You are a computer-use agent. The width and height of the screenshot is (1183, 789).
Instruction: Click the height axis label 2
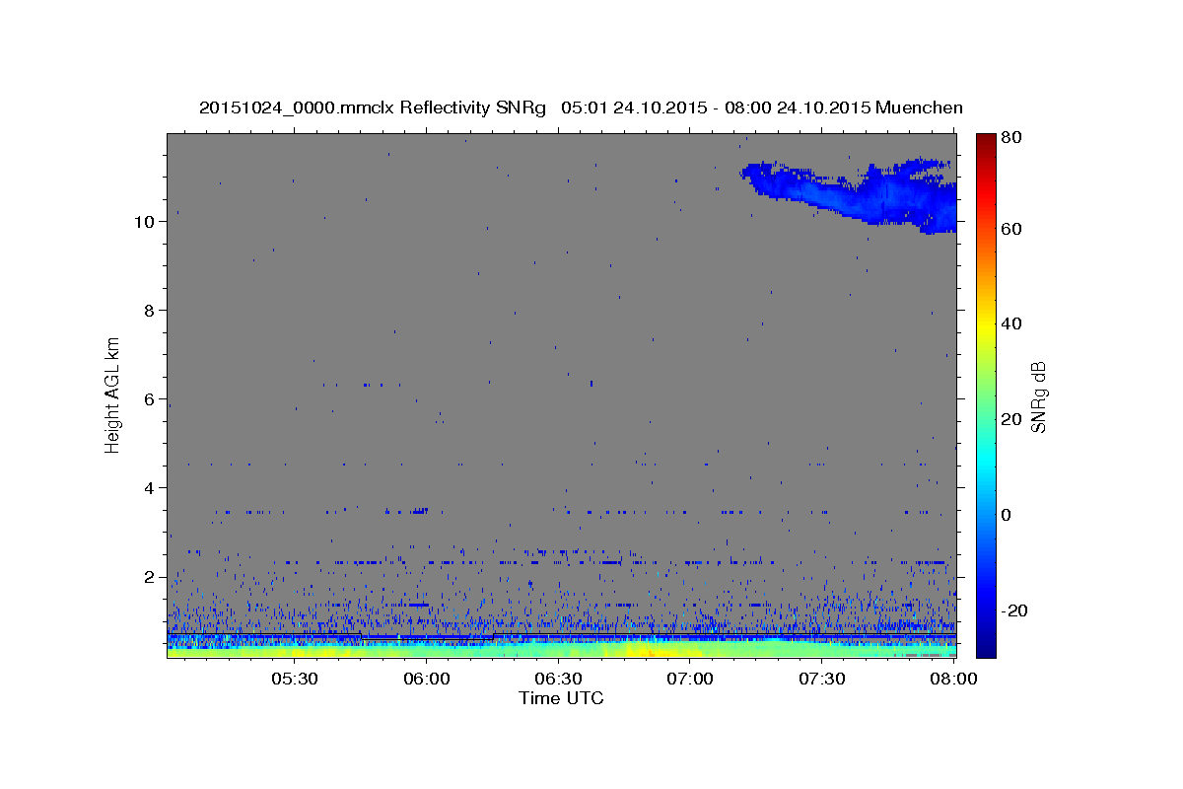tap(150, 577)
